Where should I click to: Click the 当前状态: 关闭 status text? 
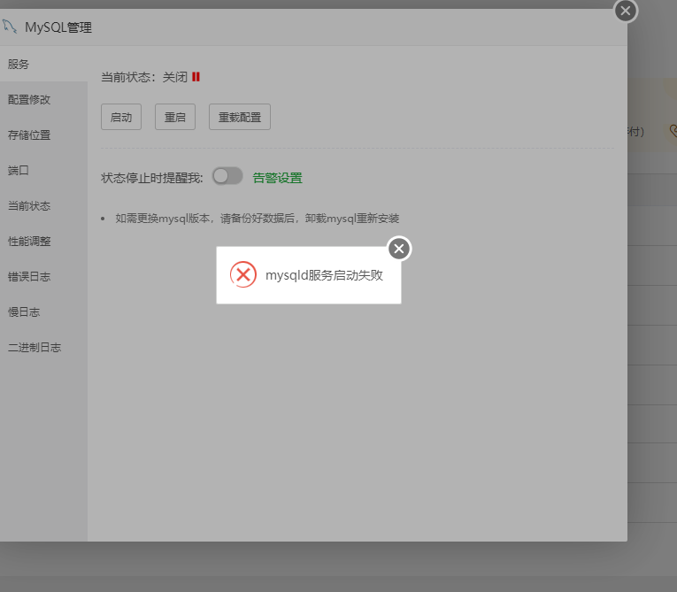[144, 77]
